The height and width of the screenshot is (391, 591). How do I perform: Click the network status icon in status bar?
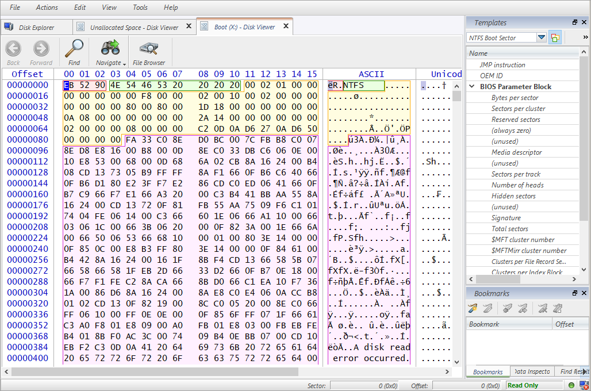point(584,385)
